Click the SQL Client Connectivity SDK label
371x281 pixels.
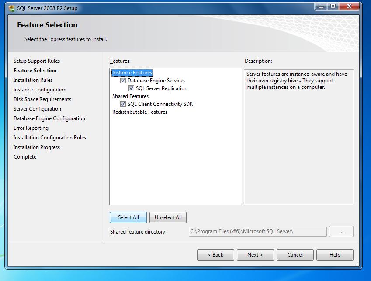[x=160, y=104]
